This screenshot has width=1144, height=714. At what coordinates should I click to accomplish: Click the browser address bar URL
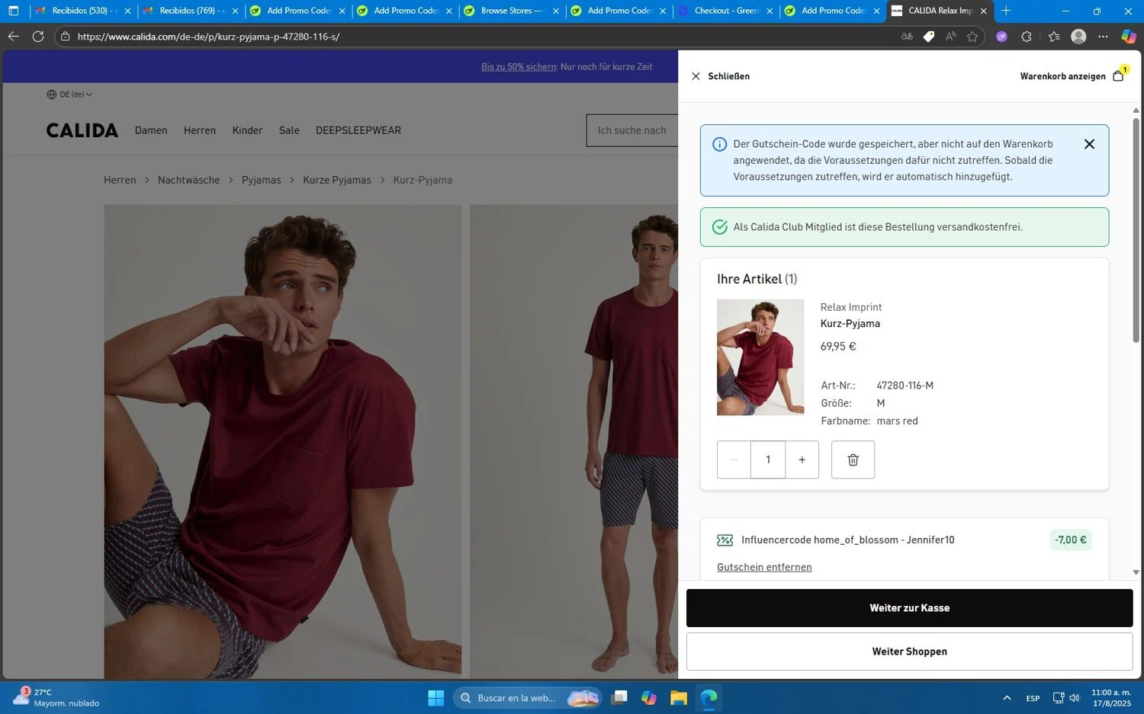click(x=208, y=37)
